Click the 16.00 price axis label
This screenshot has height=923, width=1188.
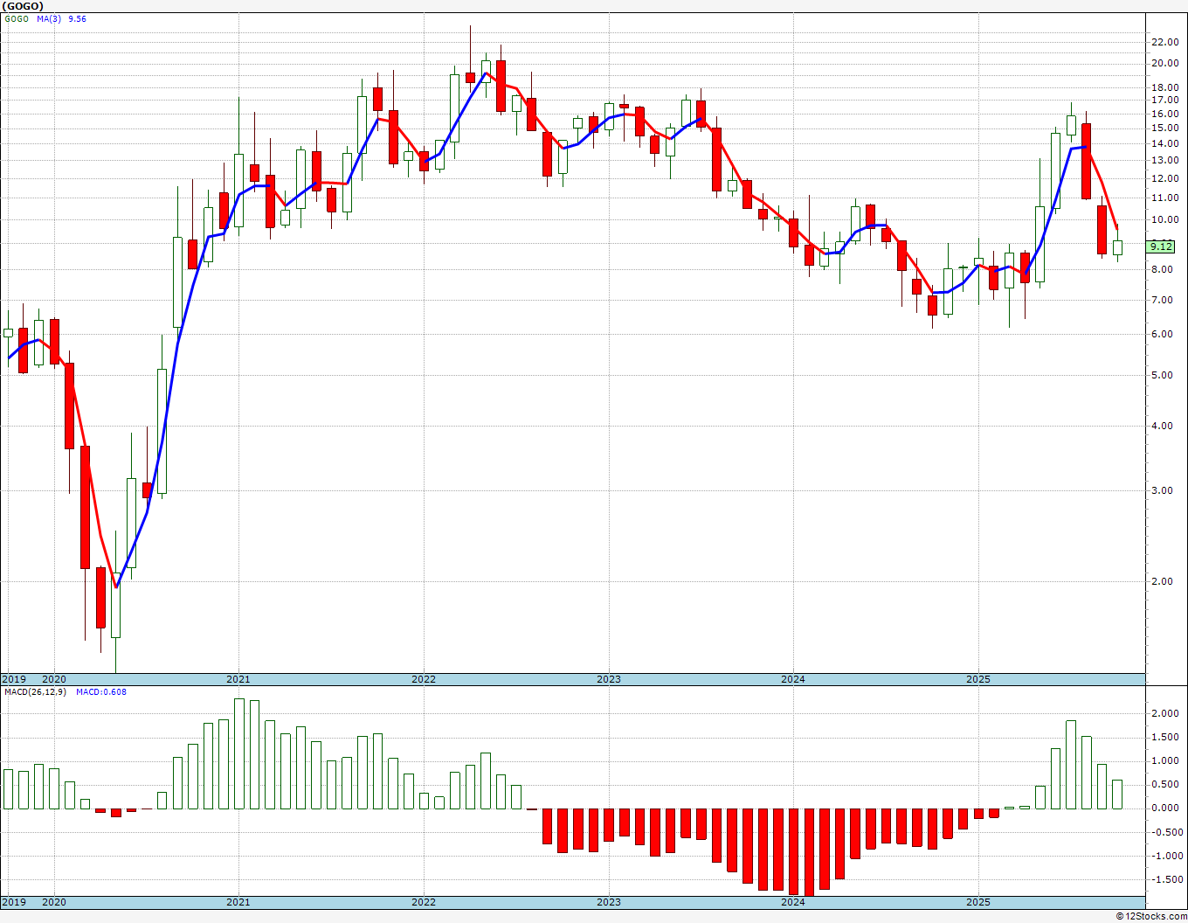1164,114
